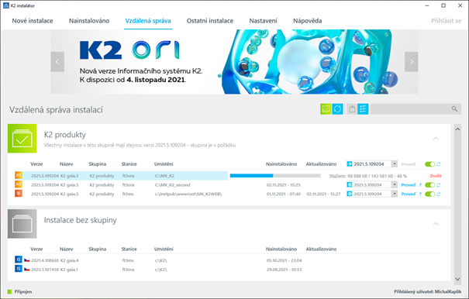Collapse the K2 produkty group

pyautogui.click(x=436, y=139)
